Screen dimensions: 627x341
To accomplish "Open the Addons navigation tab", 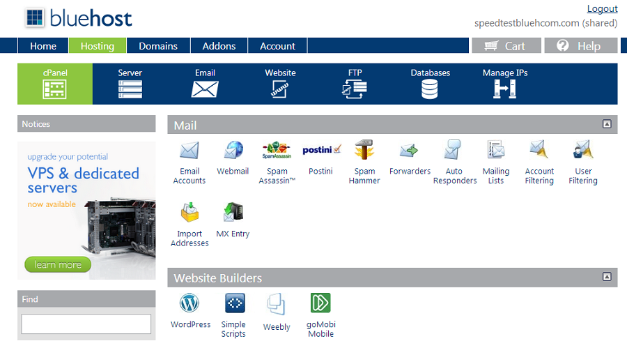I will click(x=219, y=45).
